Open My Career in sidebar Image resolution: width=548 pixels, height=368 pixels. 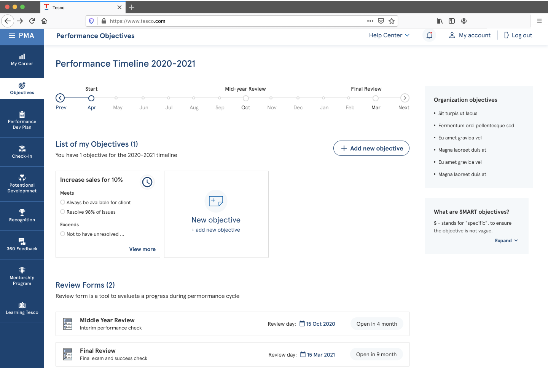pos(22,60)
